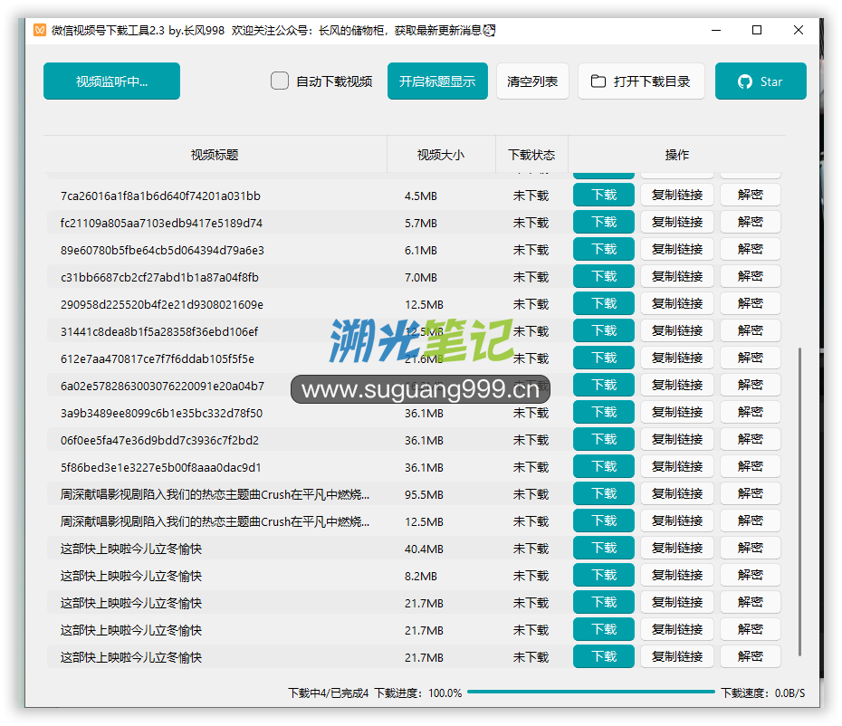Clear the list with 清空列表
Viewport: 842px width, 726px height.
click(532, 81)
